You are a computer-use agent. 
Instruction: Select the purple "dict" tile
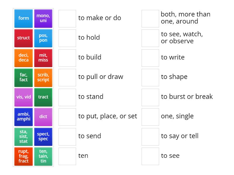click(43, 117)
